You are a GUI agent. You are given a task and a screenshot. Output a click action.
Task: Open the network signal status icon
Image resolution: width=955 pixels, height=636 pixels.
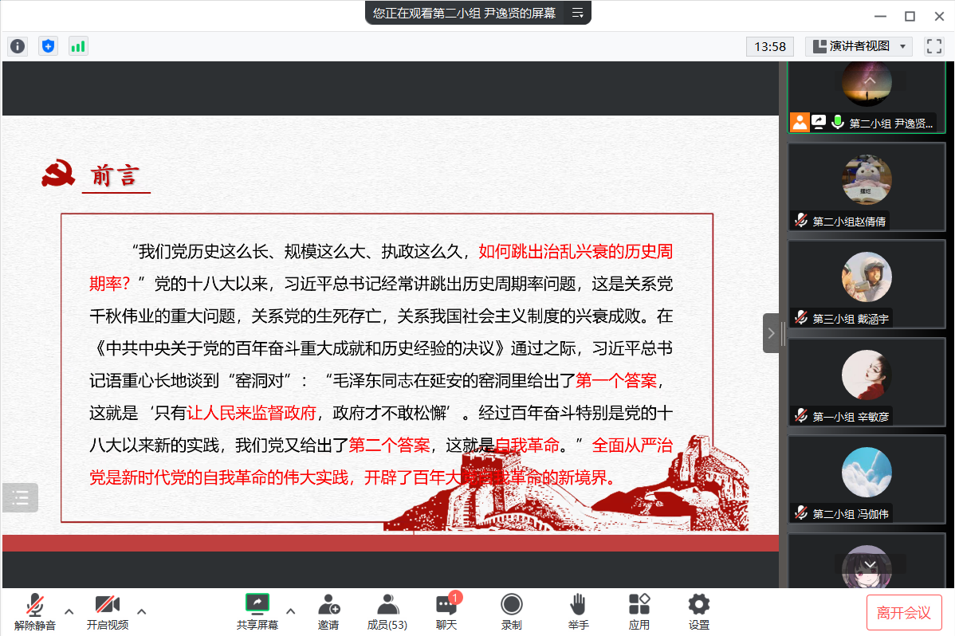click(78, 46)
